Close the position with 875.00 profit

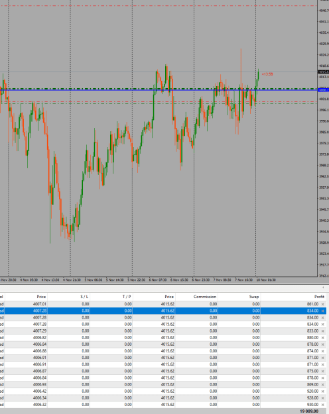click(x=322, y=371)
